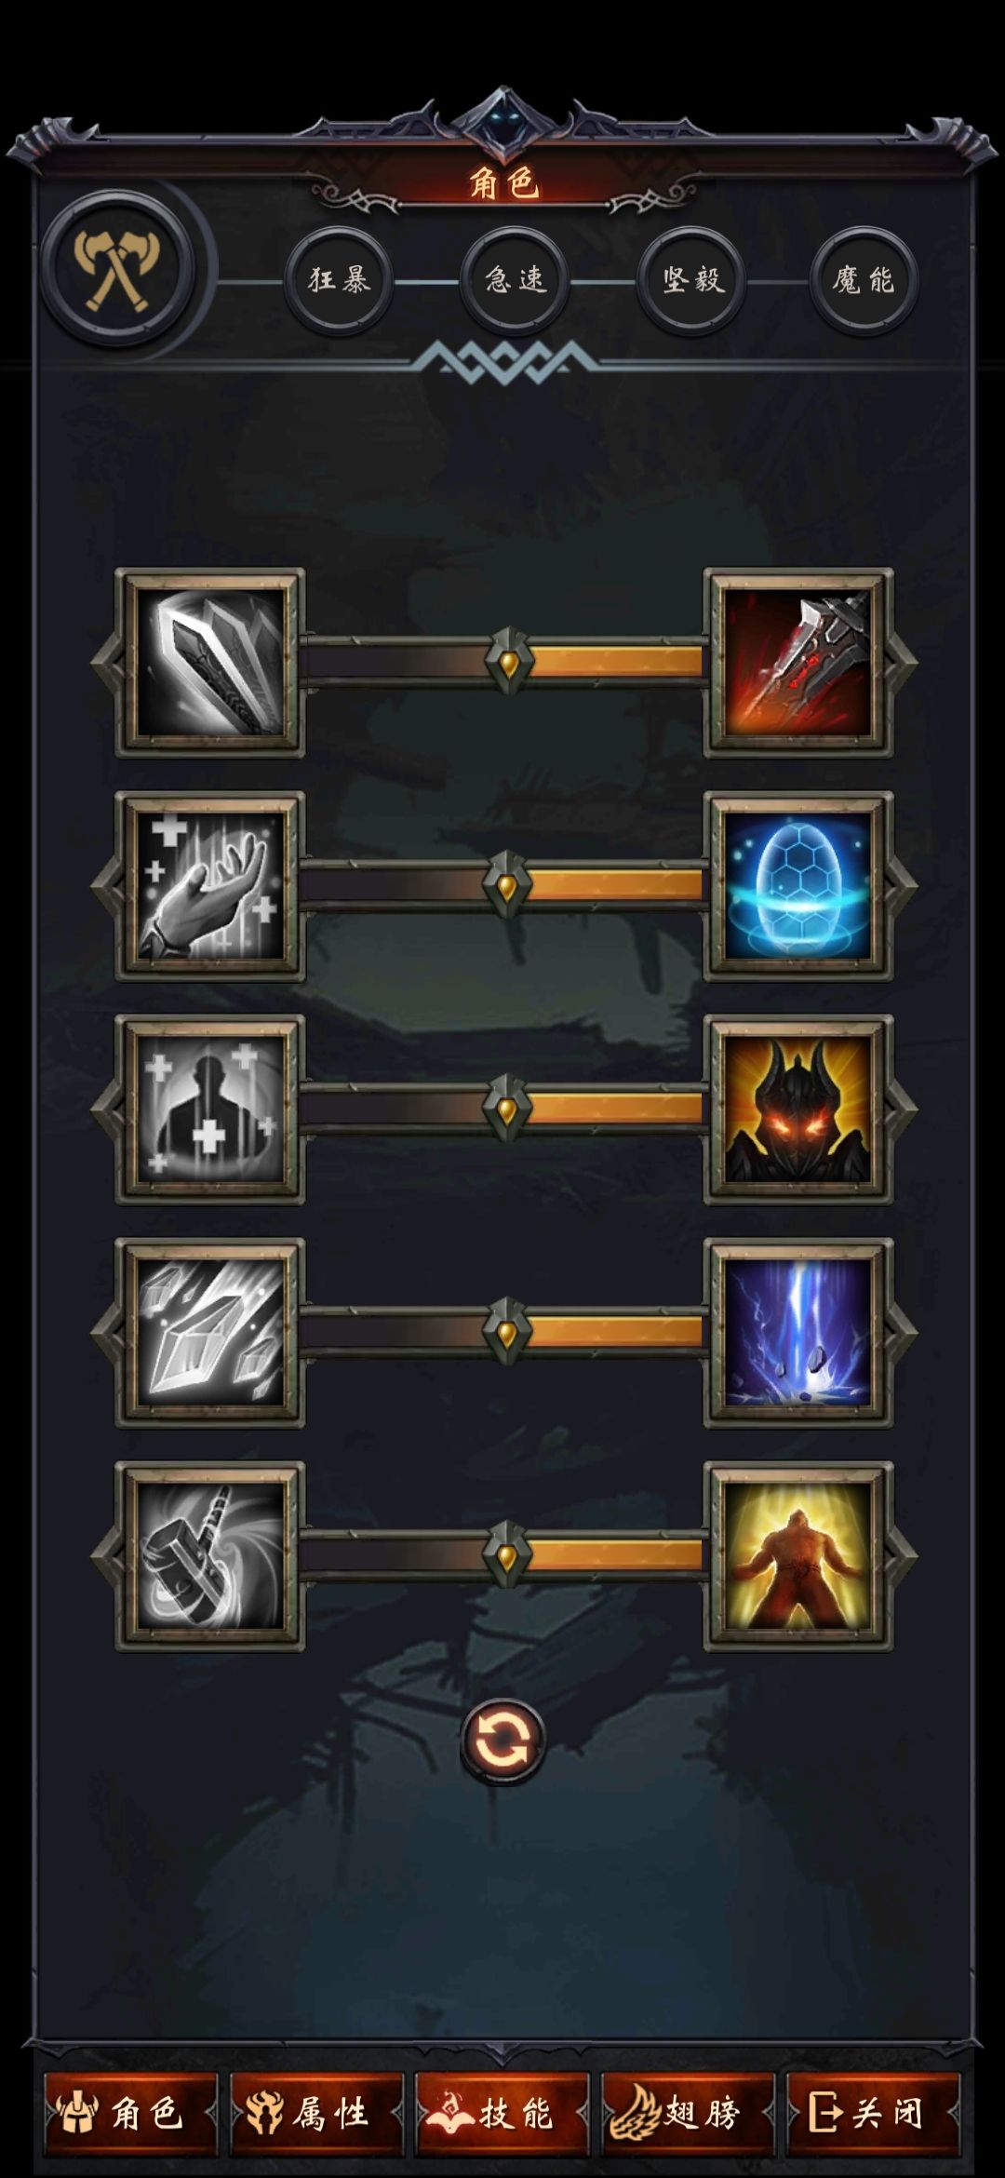Select the grayscale sword skill icon

click(210, 663)
